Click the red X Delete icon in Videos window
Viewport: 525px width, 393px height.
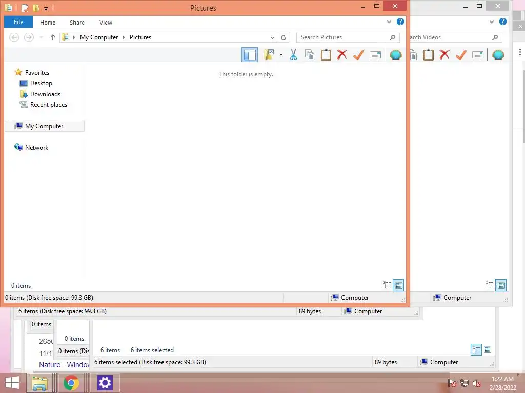tap(445, 55)
